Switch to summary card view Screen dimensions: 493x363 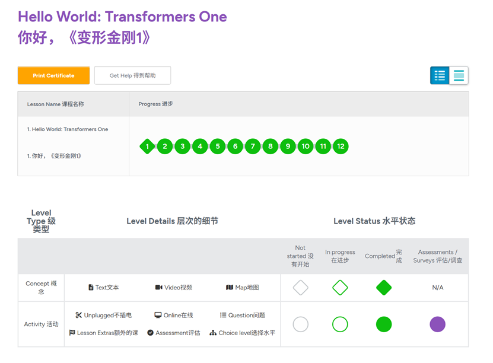(x=459, y=75)
